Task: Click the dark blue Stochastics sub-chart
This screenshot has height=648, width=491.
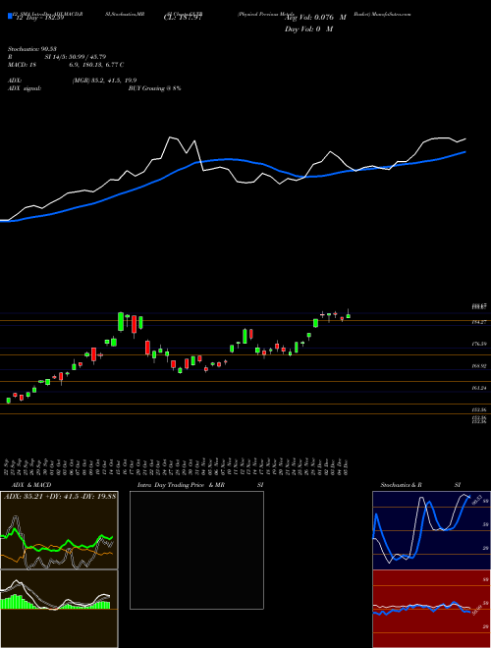Action: tap(431, 530)
